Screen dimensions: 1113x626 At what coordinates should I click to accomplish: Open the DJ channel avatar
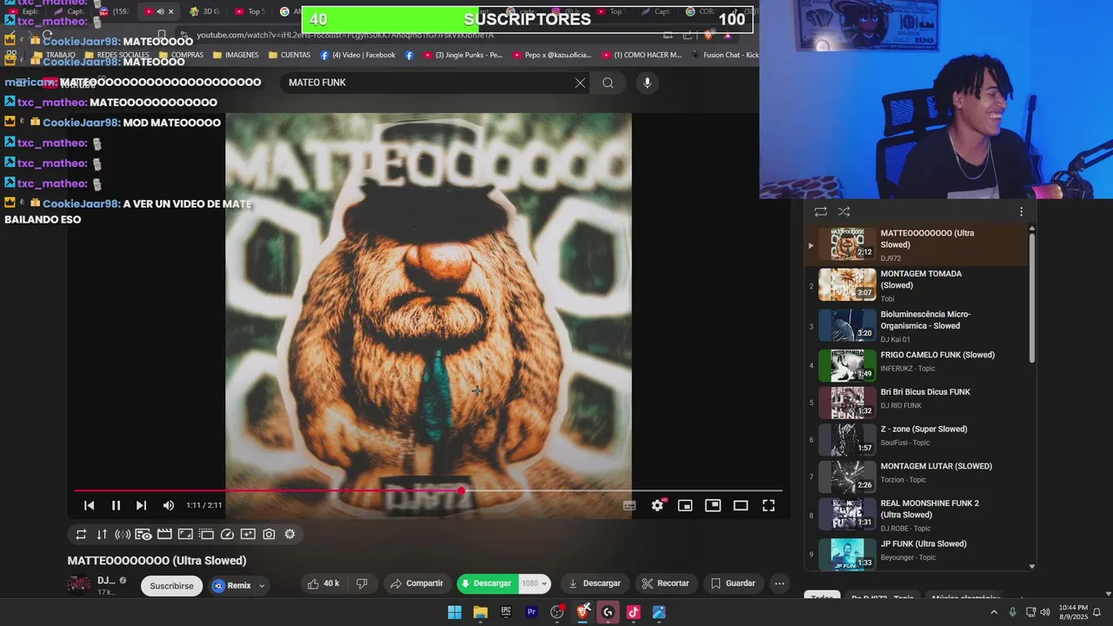[x=79, y=584]
